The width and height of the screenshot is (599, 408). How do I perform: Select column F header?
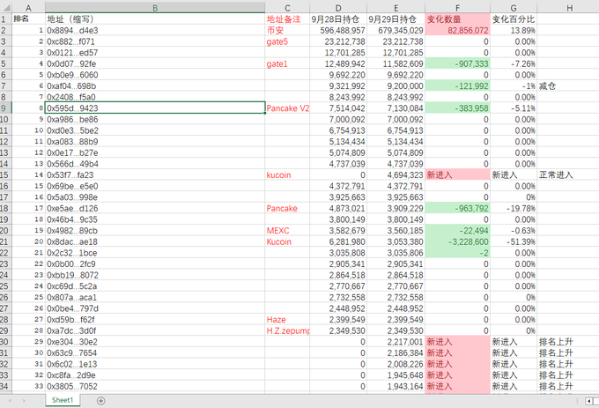(458, 8)
